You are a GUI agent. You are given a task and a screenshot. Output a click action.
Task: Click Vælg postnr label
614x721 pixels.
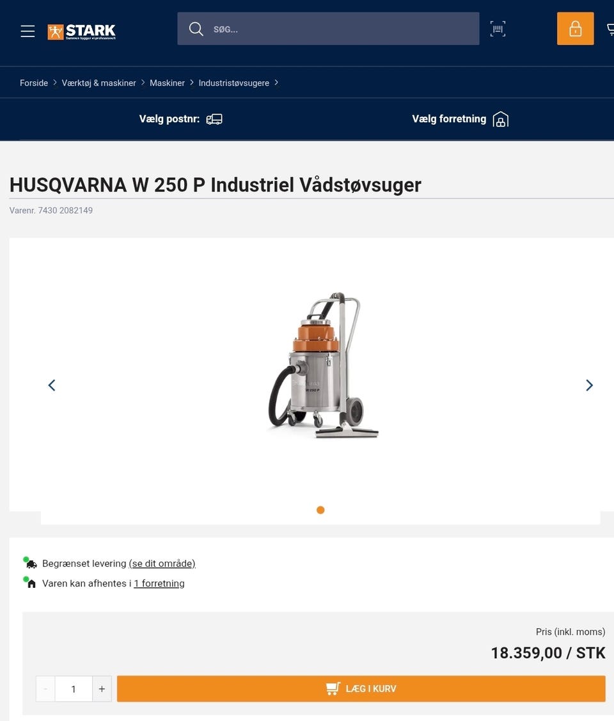[x=169, y=118]
